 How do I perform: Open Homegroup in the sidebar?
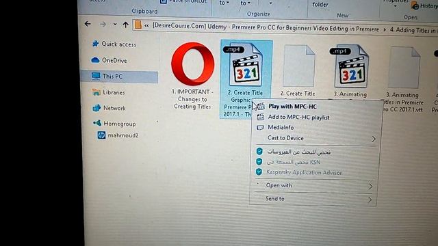(x=120, y=124)
